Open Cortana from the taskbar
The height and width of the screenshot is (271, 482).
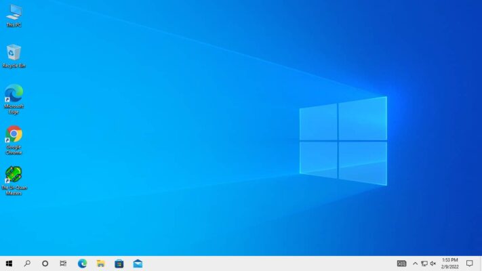(45, 264)
